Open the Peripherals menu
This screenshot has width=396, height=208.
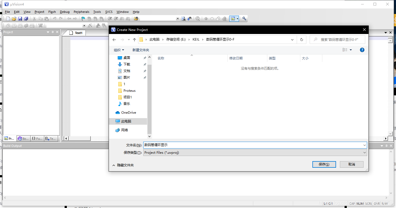click(x=81, y=12)
